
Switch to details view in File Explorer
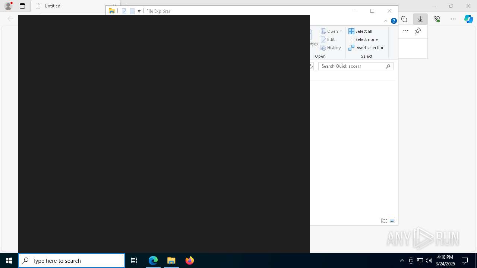click(x=384, y=221)
